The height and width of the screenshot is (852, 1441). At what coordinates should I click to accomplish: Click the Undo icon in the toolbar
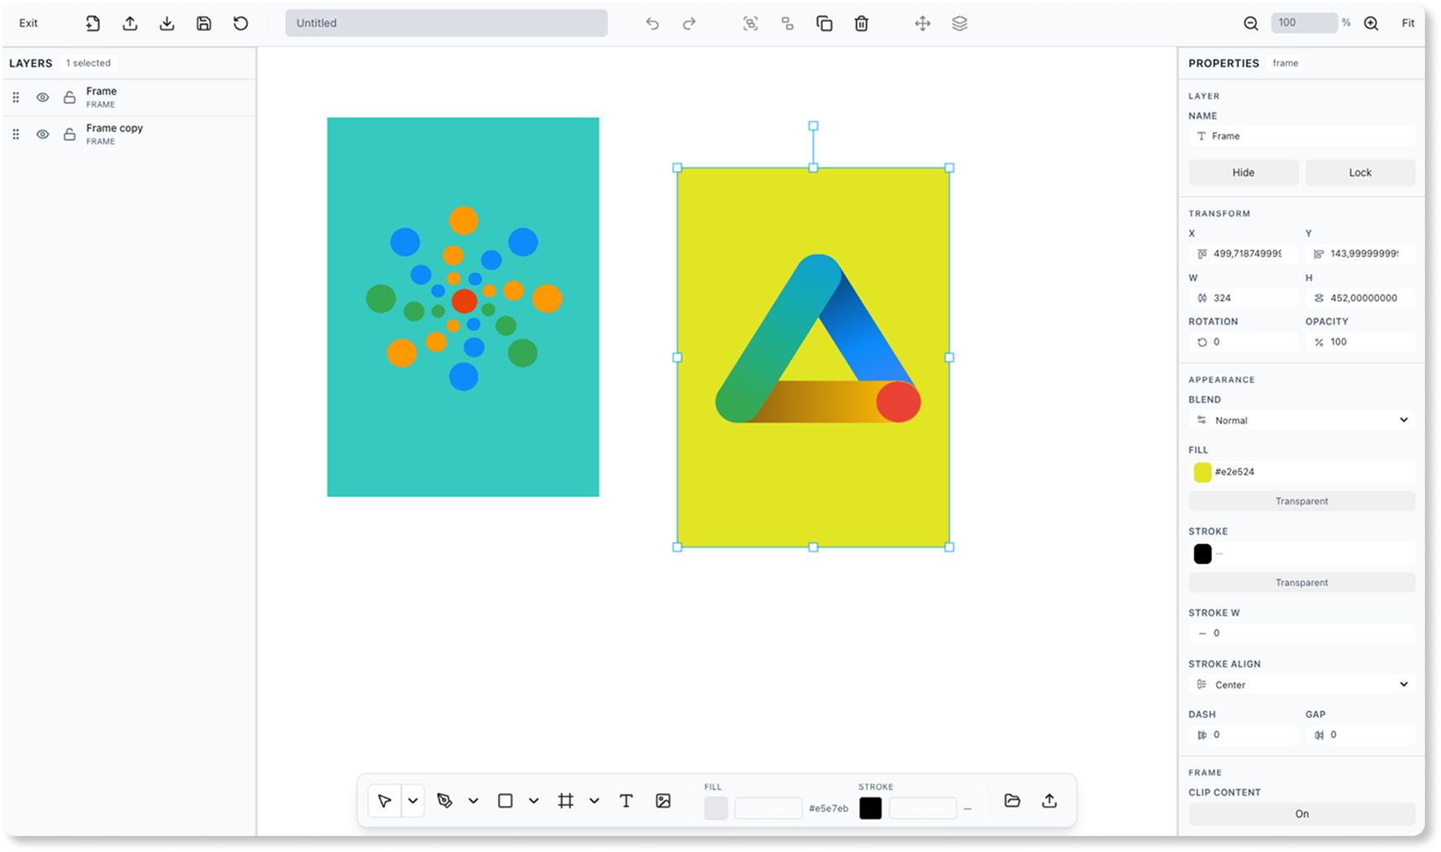click(652, 23)
